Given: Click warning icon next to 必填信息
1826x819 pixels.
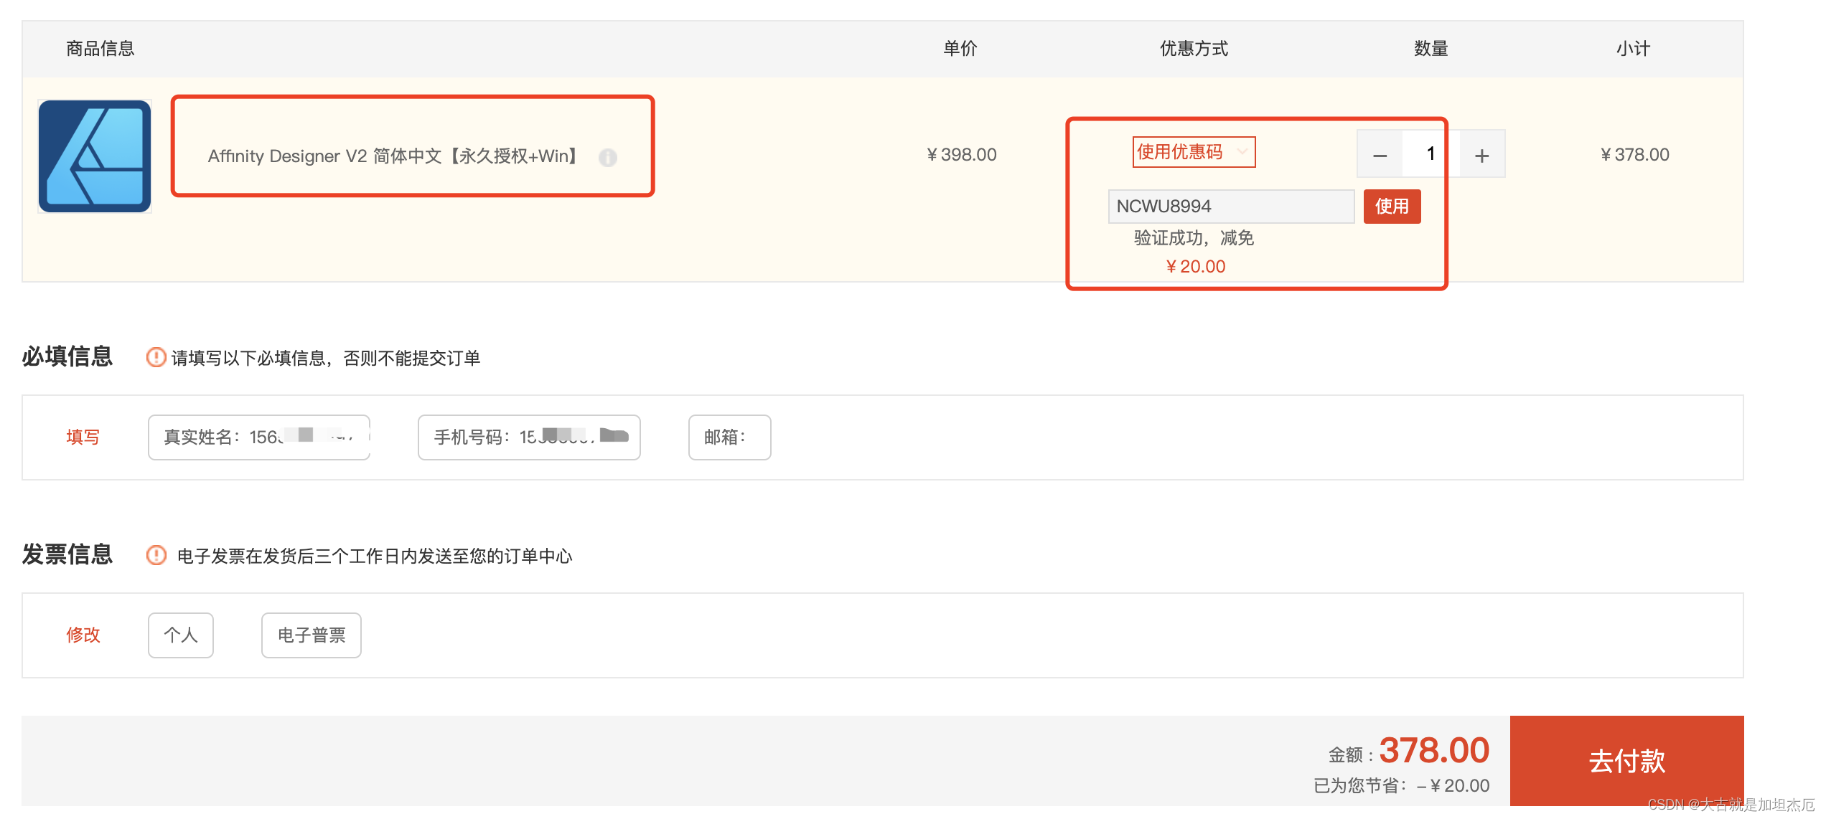Looking at the screenshot, I should [x=156, y=357].
